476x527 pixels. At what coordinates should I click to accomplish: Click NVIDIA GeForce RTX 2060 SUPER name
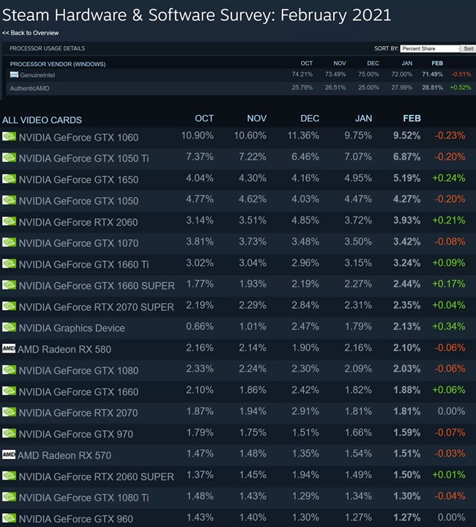(97, 477)
